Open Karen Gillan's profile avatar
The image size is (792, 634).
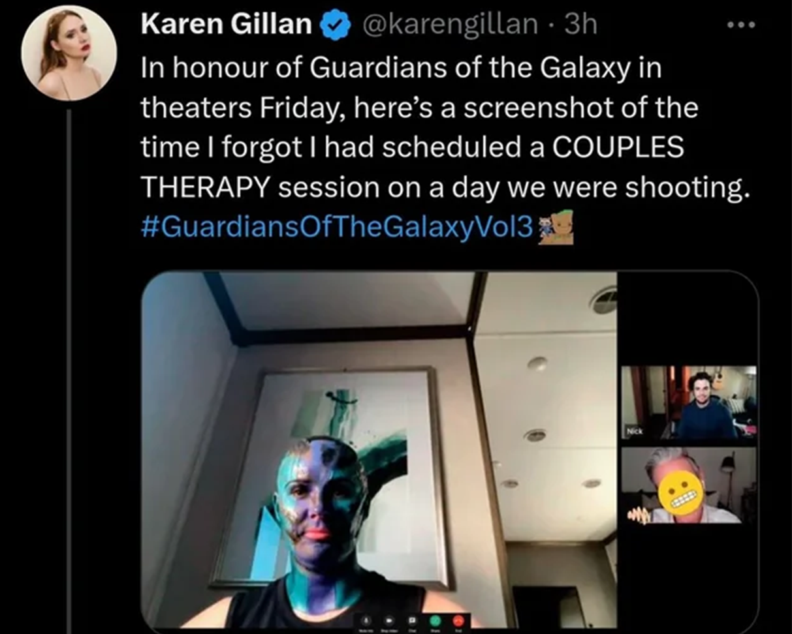pyautogui.click(x=69, y=53)
